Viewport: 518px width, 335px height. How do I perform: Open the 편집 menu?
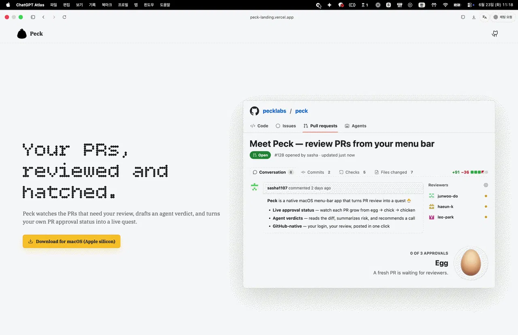click(x=66, y=5)
